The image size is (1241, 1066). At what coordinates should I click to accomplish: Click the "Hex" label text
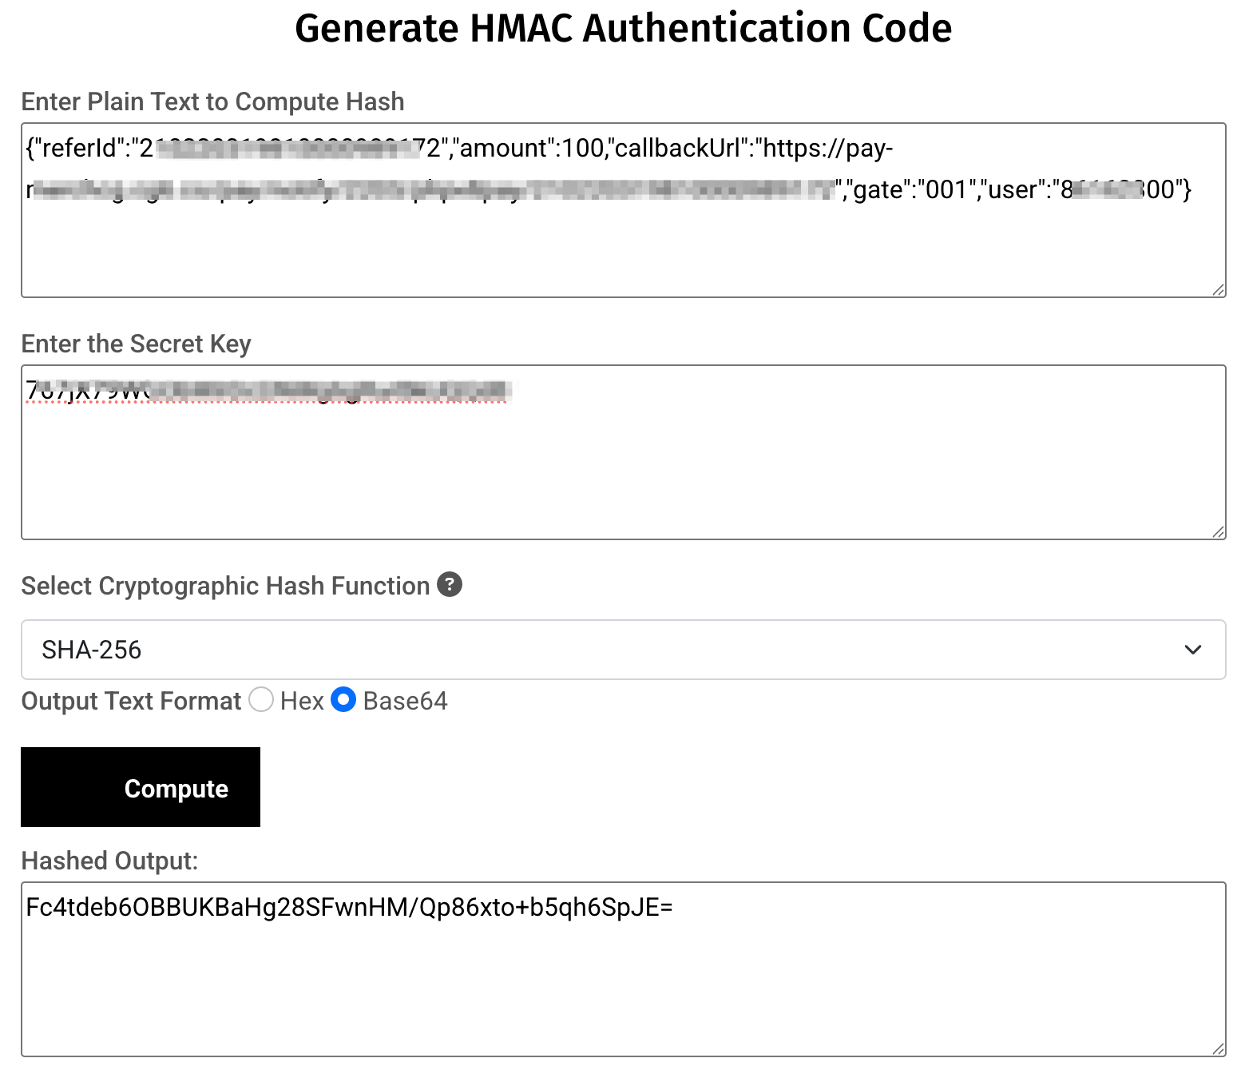click(302, 701)
